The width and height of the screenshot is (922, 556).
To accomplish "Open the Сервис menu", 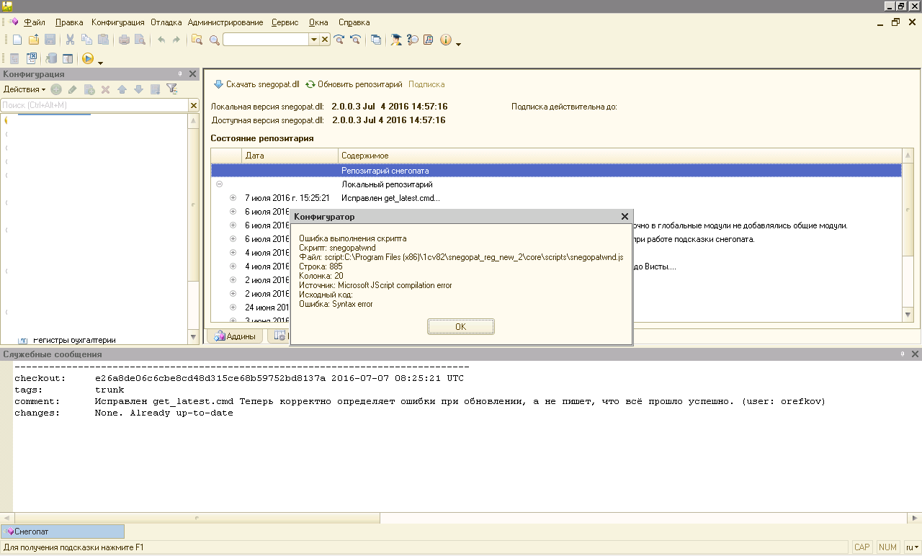I will click(x=285, y=22).
